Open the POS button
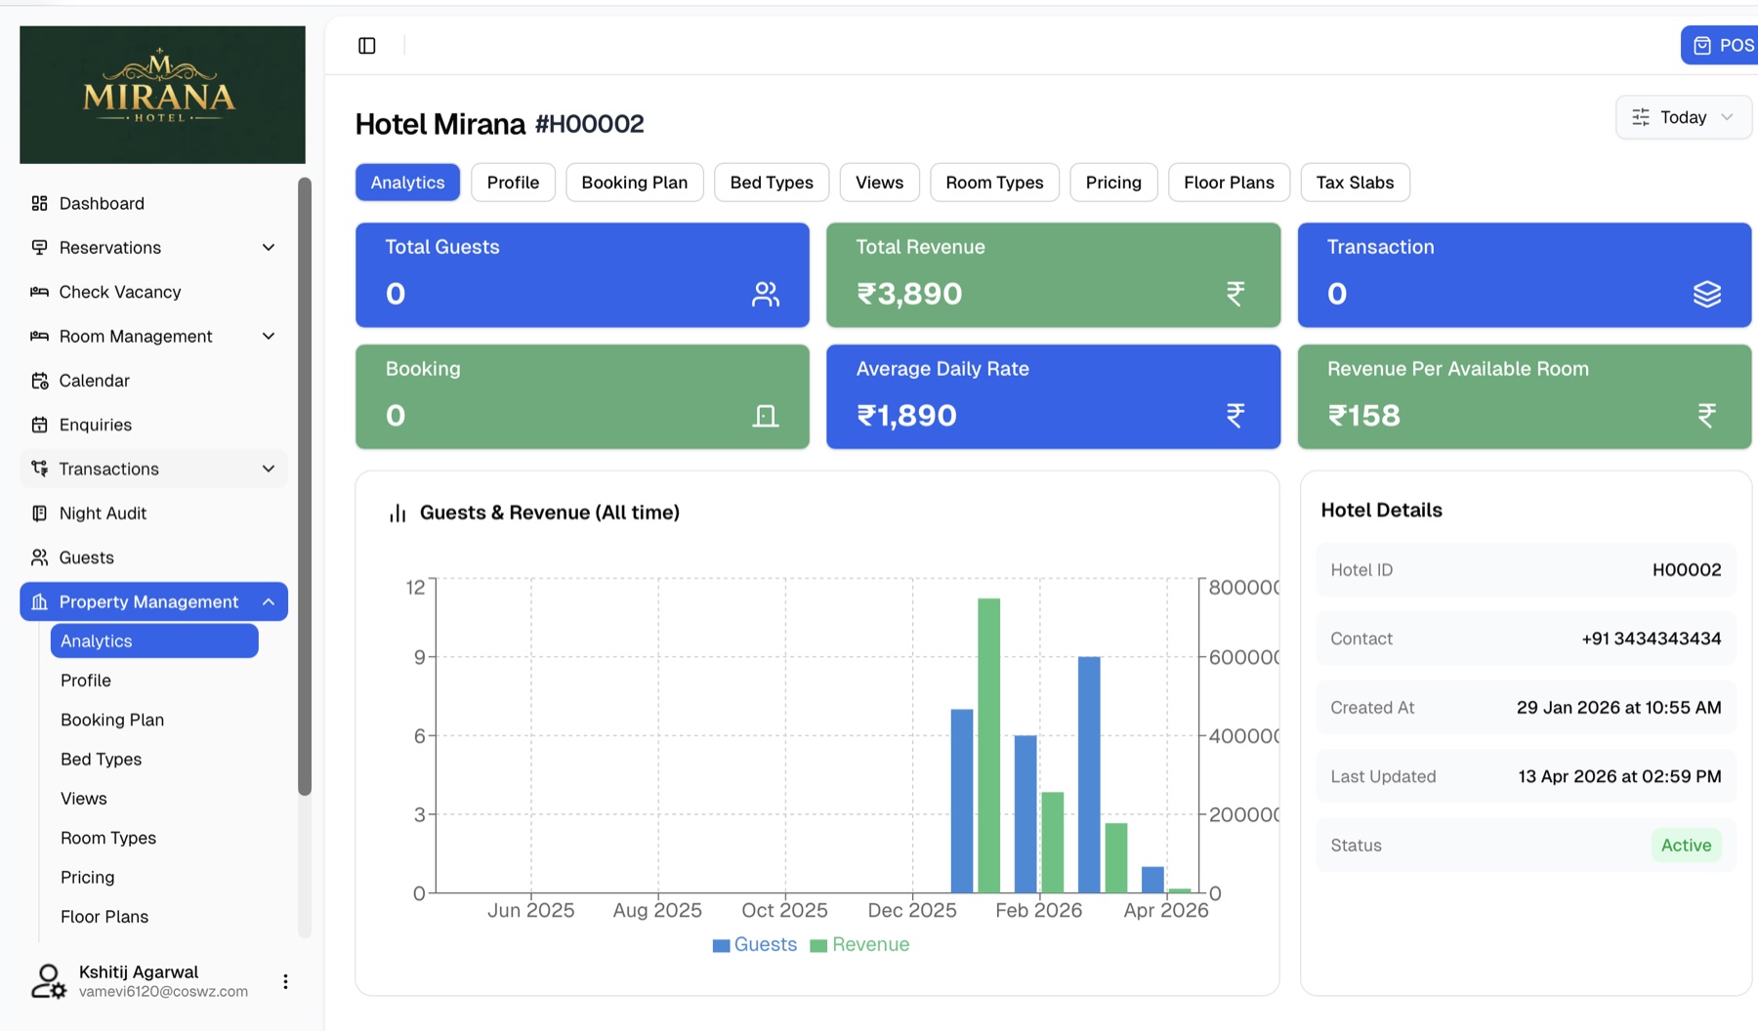Screen dimensions: 1758x1031 [1720, 46]
